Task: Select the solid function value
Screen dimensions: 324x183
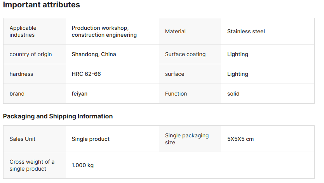Action: coord(233,94)
